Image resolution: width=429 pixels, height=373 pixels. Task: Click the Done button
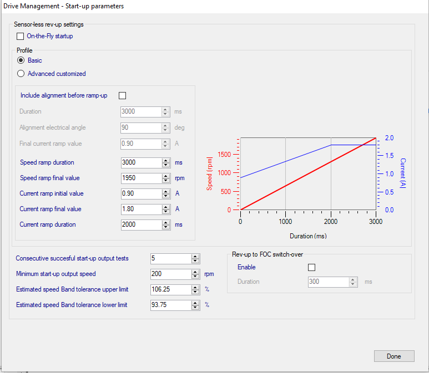(394, 356)
